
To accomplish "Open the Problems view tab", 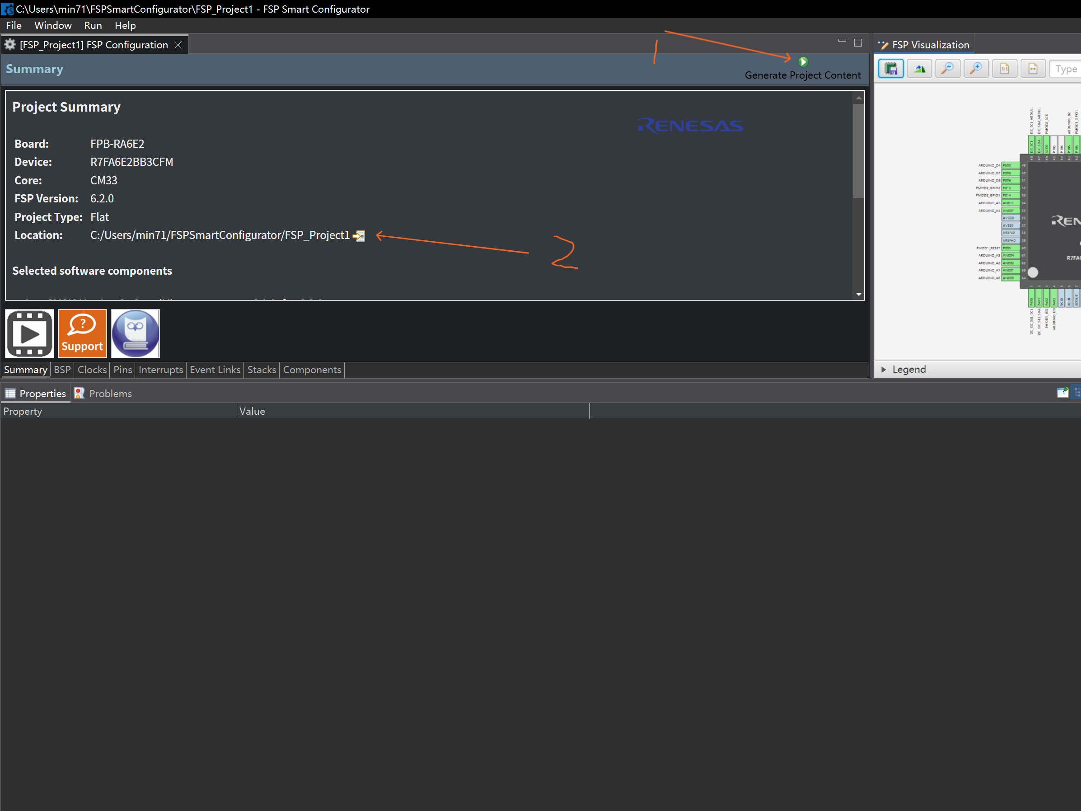I will (103, 394).
